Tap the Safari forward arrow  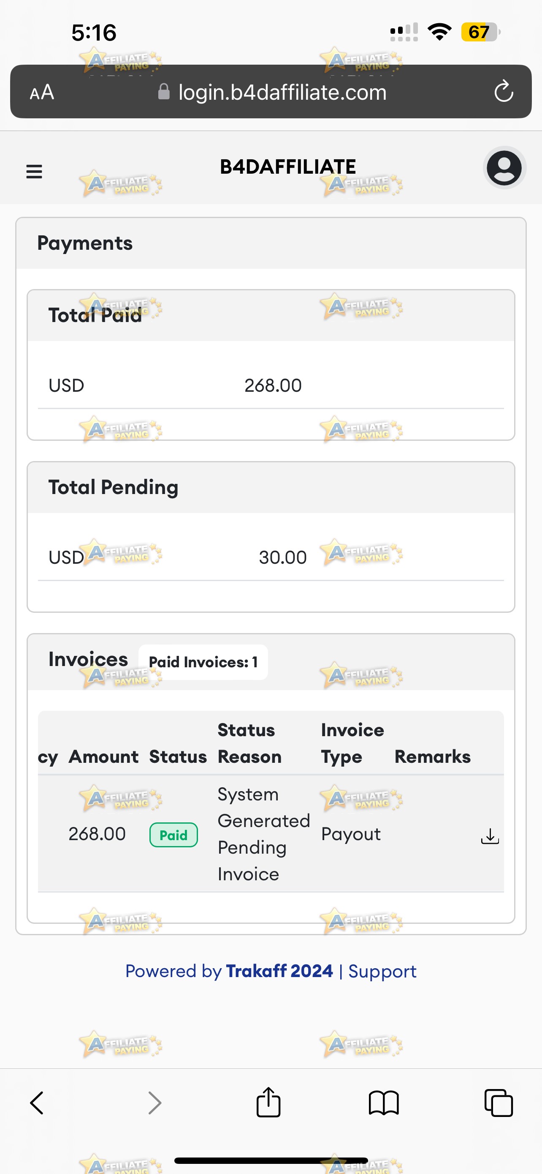(155, 1103)
